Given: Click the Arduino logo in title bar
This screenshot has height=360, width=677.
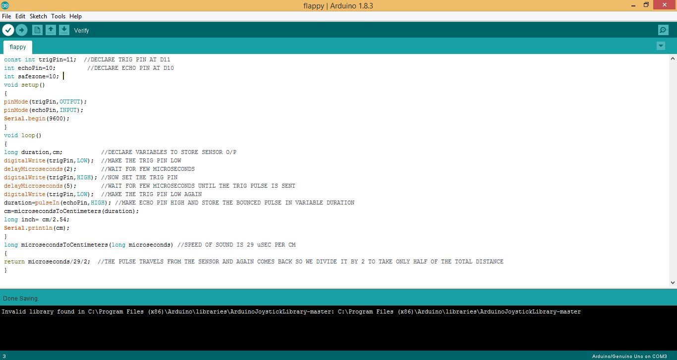Looking at the screenshot, I should (5, 5).
